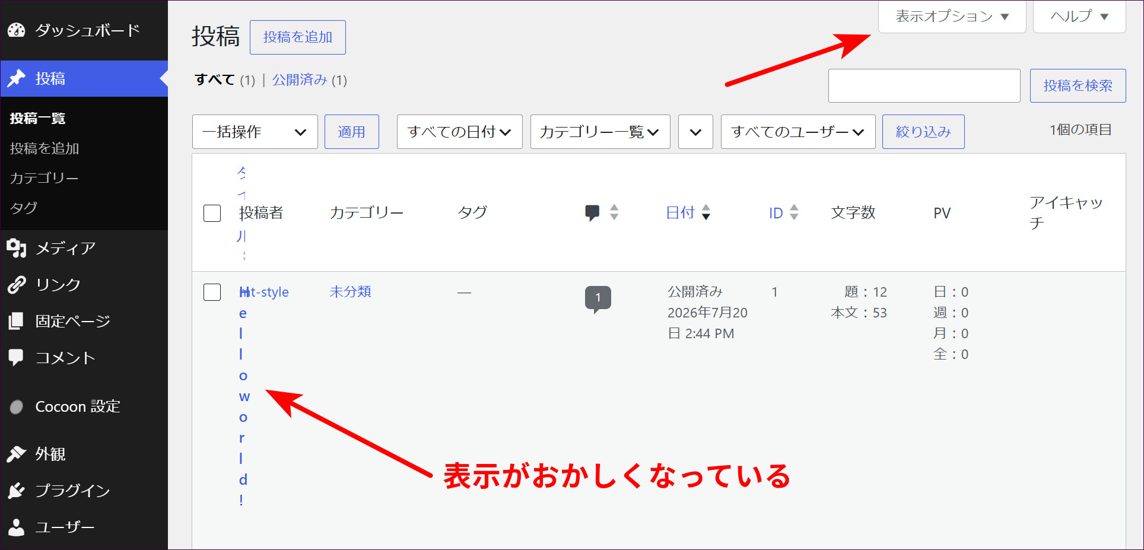Viewport: 1144px width, 550px height.
Task: Open the 未分類 category link
Action: pyautogui.click(x=351, y=292)
